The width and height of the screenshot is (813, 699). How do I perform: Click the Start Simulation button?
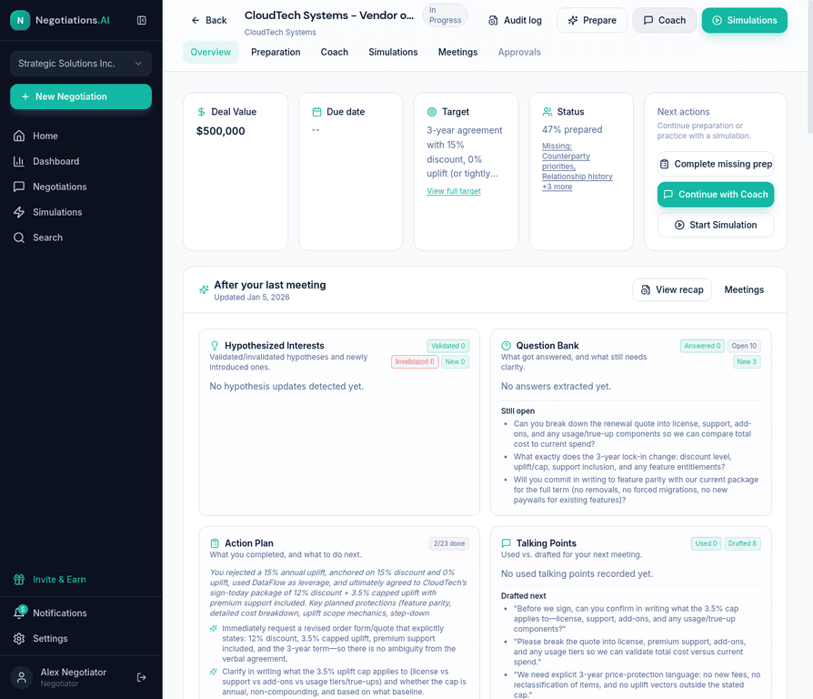pyautogui.click(x=715, y=225)
